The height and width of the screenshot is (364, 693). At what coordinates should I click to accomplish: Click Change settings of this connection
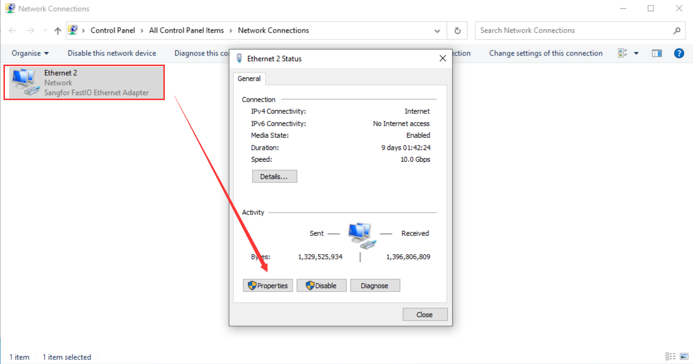click(546, 53)
